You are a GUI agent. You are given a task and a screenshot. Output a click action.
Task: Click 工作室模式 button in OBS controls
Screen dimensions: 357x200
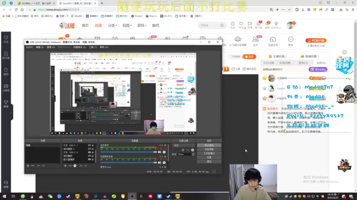209,153
